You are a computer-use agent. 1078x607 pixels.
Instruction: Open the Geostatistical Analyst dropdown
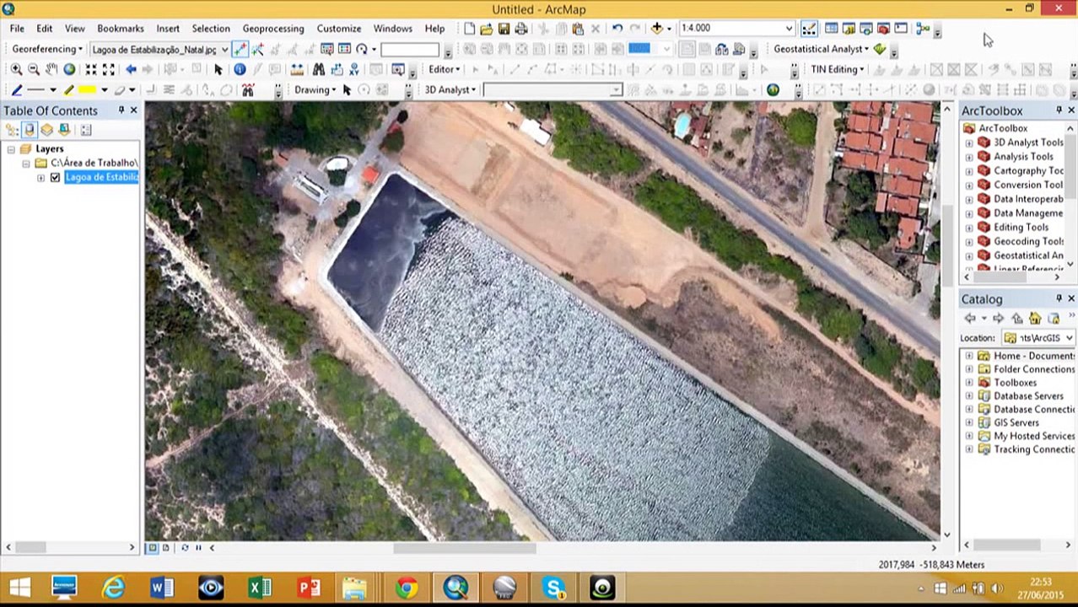(x=822, y=49)
